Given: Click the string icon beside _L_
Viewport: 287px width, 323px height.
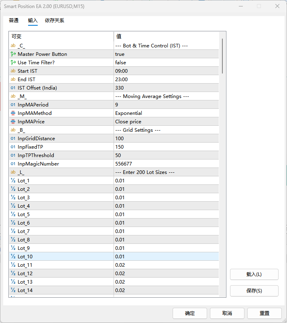Looking at the screenshot, I should coord(13,172).
